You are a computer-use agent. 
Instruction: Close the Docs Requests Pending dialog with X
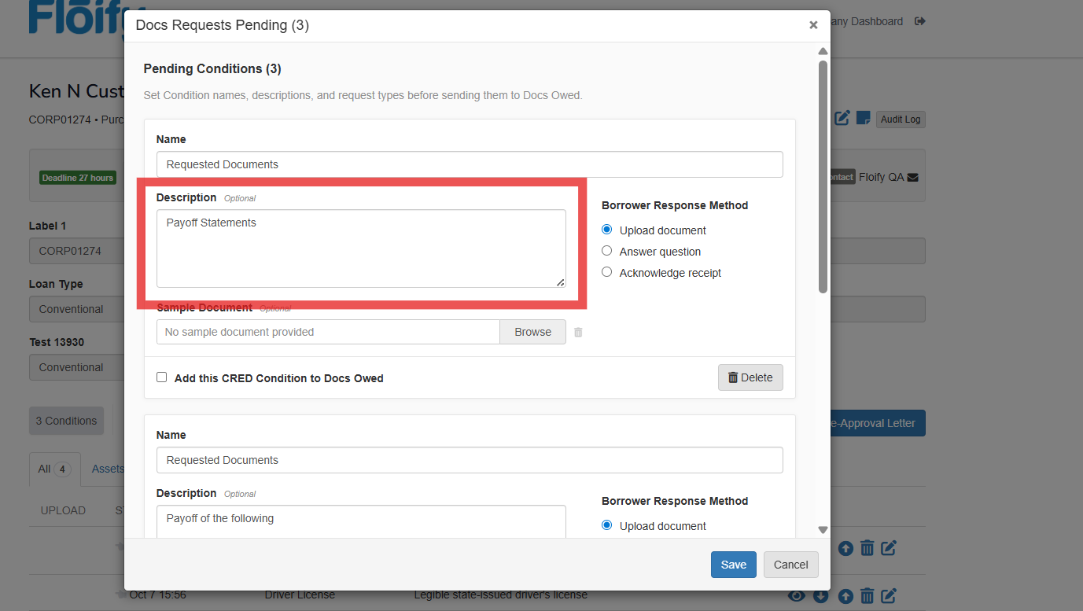tap(813, 25)
